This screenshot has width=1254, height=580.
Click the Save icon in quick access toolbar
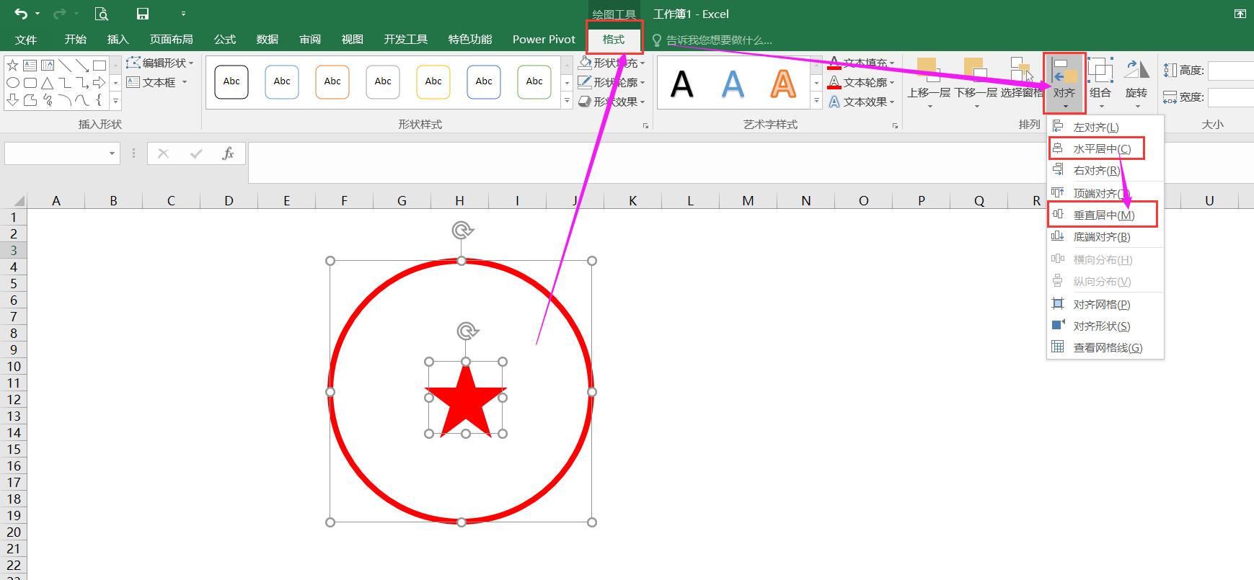tap(143, 14)
